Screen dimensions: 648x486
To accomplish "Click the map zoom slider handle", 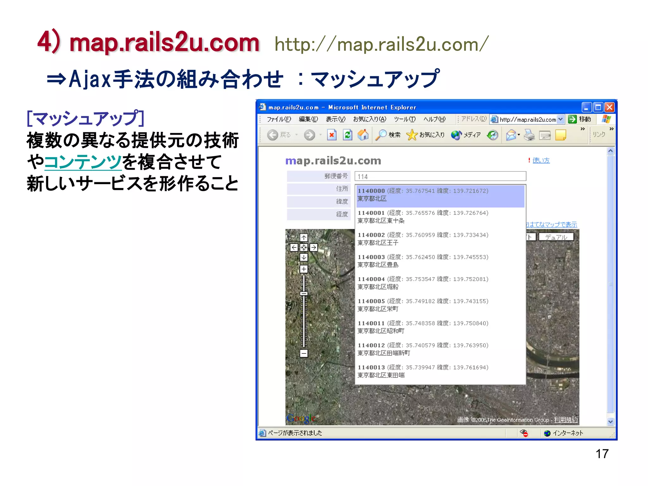I will click(304, 294).
